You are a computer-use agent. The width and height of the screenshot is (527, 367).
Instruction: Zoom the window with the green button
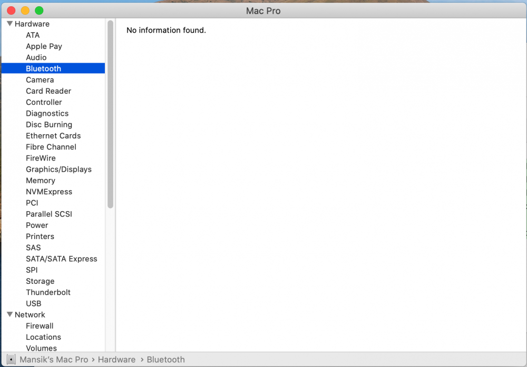click(x=39, y=11)
